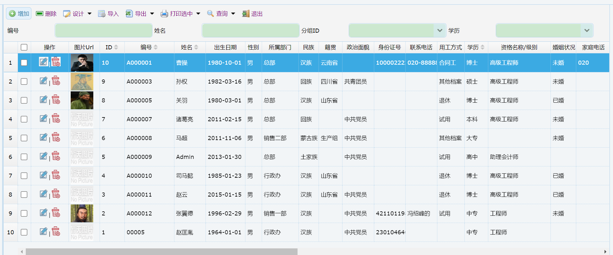Screen dimensions: 613x255
Task: Click the 退出 exit icon in toolbar
Action: [245, 14]
